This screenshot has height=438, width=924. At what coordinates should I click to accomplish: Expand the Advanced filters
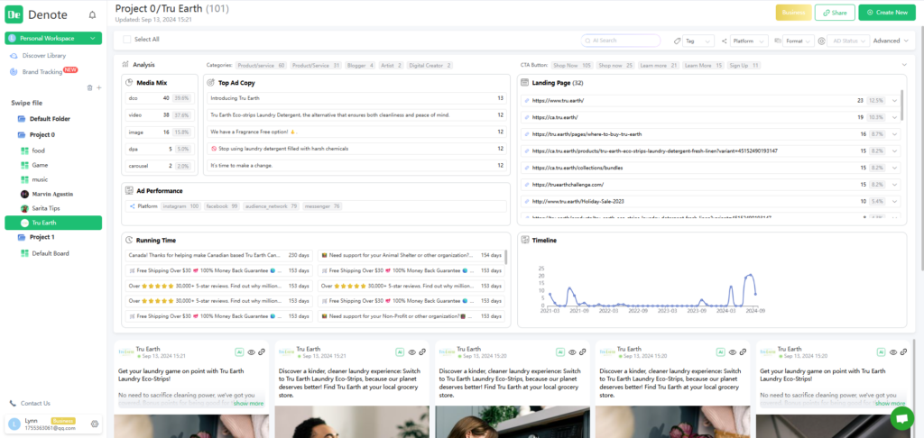[x=891, y=41]
